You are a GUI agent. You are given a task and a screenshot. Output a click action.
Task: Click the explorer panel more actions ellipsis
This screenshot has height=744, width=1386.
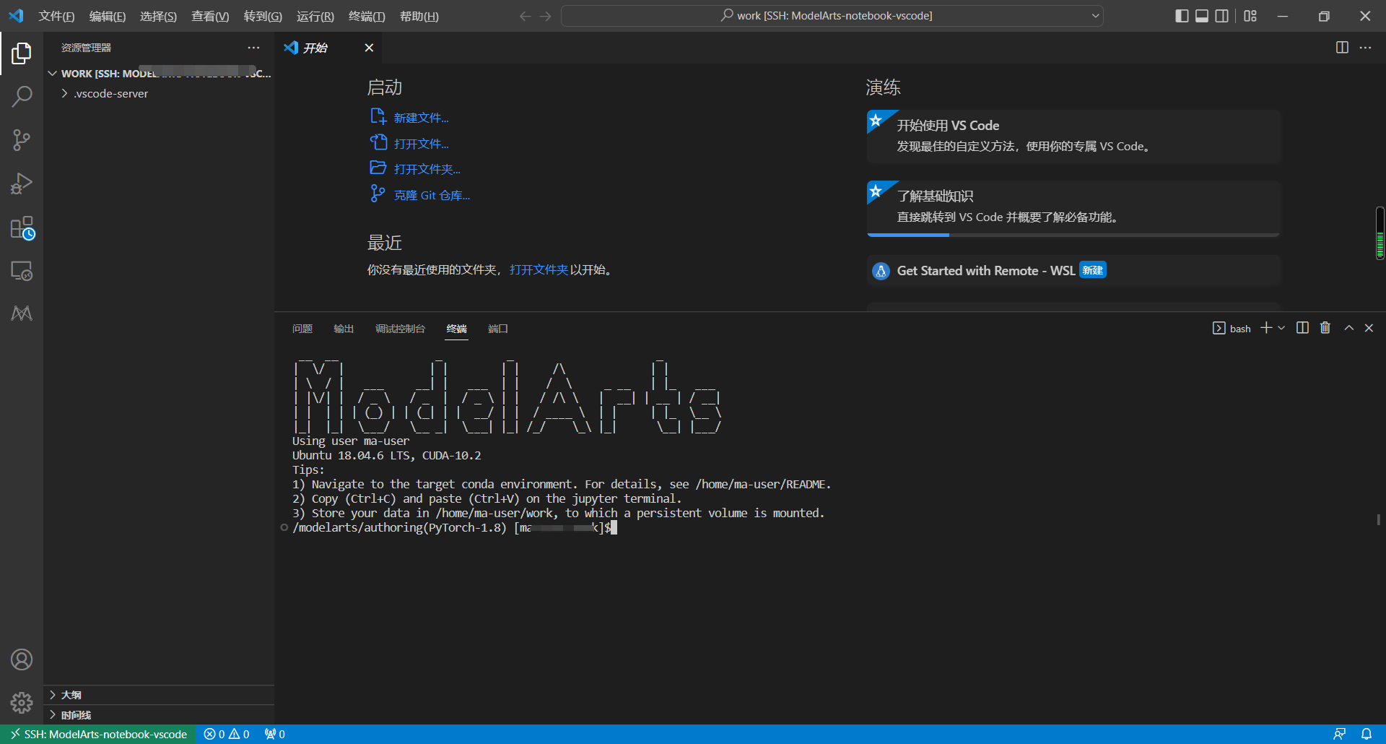[x=253, y=48]
